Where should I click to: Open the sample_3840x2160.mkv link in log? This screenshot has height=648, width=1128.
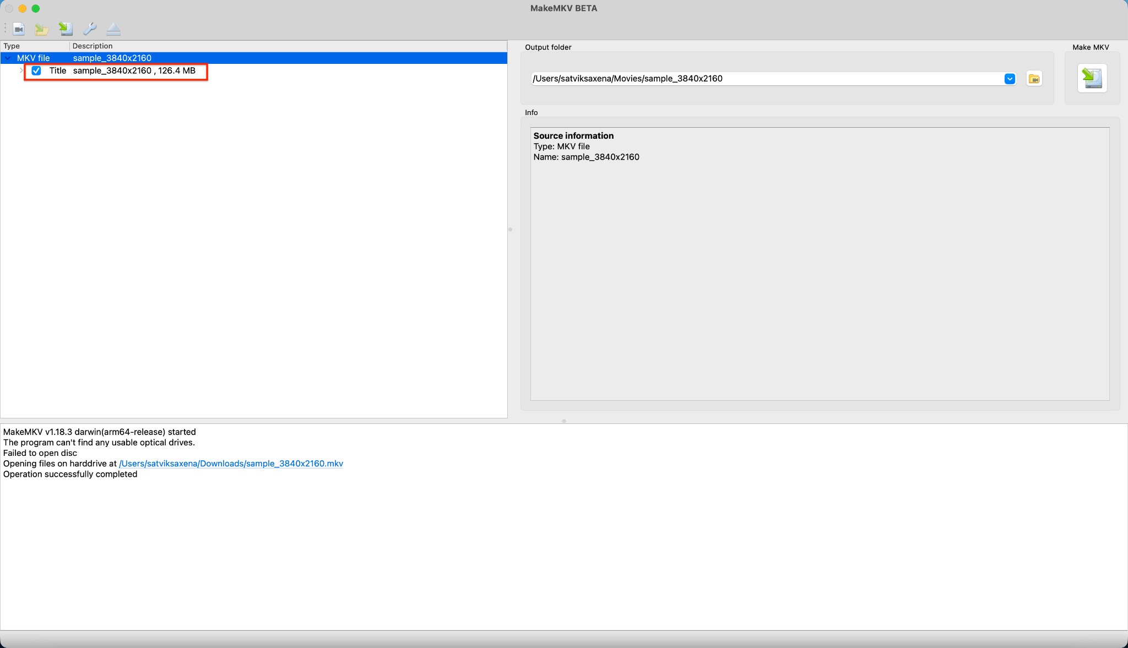click(230, 463)
